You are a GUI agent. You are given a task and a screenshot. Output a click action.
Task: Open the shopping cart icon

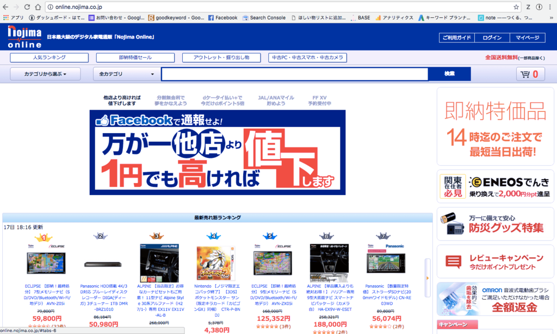(530, 74)
